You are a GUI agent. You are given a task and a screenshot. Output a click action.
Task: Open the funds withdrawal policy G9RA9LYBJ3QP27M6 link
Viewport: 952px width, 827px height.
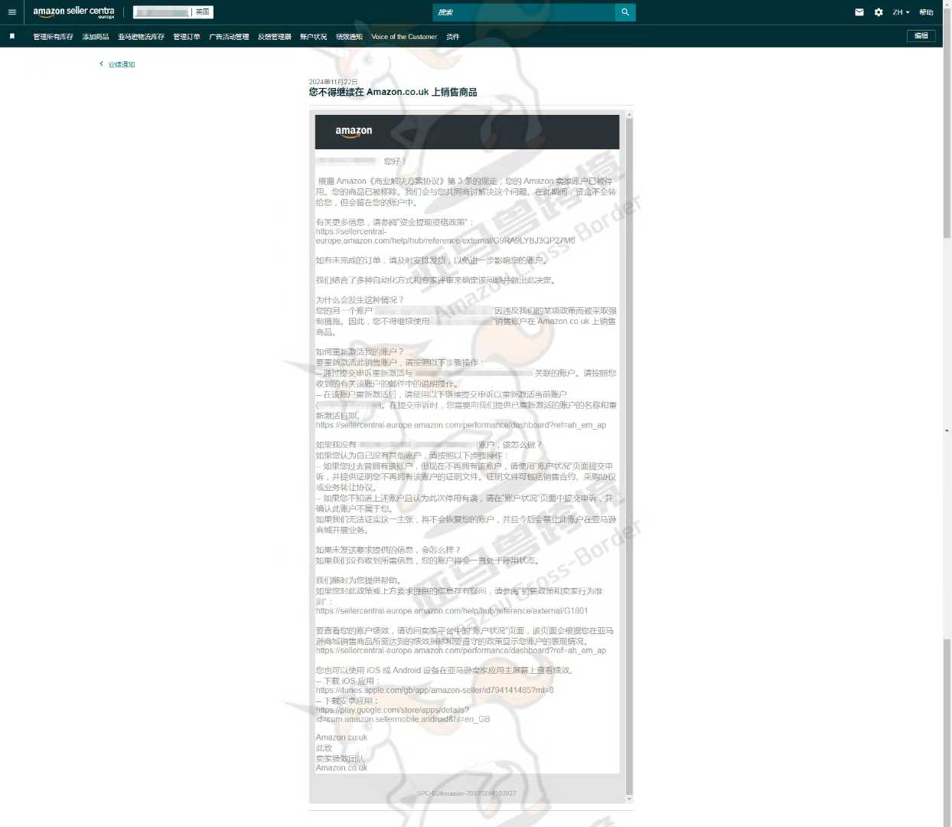click(x=445, y=236)
